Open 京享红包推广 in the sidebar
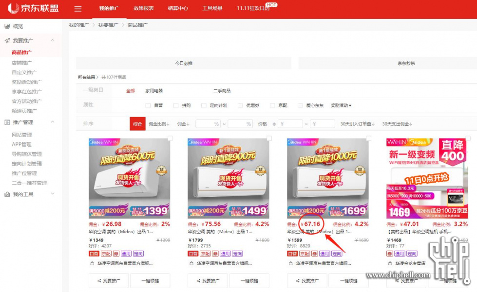 point(27,91)
